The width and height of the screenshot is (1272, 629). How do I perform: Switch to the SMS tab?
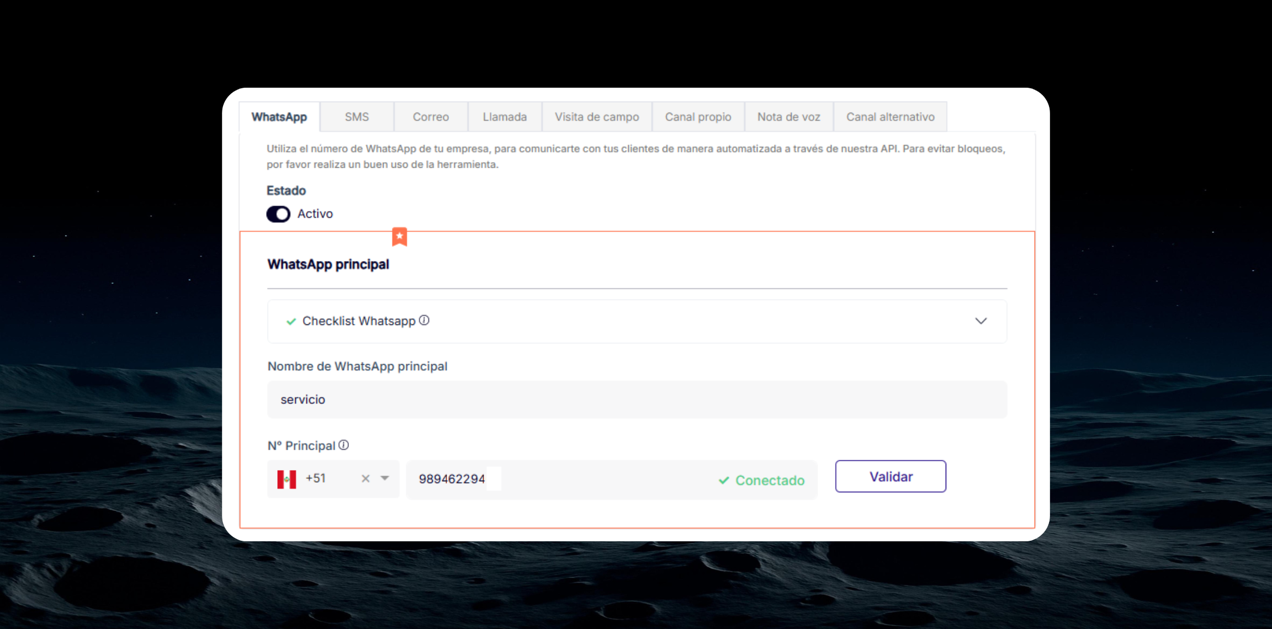click(x=357, y=116)
